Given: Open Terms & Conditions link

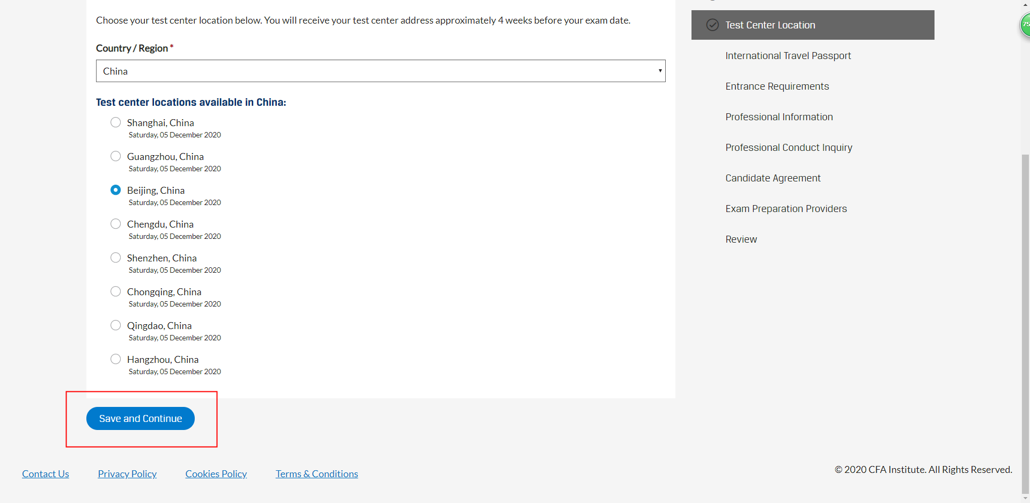Looking at the screenshot, I should coord(317,474).
